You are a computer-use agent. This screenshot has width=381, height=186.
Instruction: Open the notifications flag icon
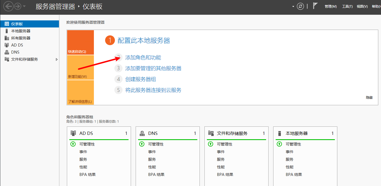pyautogui.click(x=315, y=6)
